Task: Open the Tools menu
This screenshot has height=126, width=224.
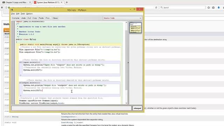Action: tap(23, 14)
